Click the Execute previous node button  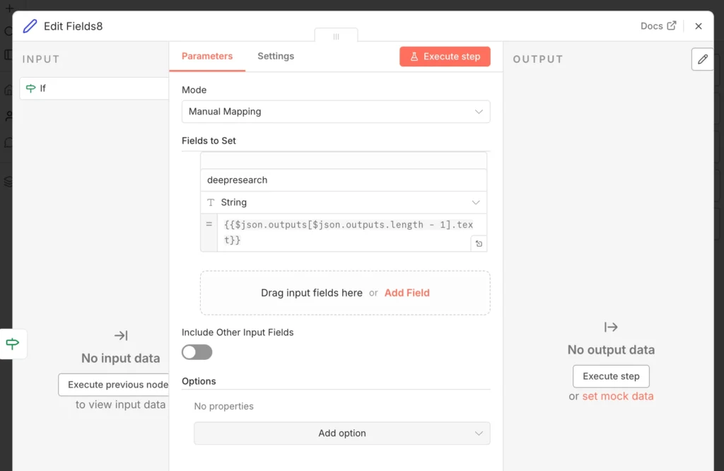[116, 385]
